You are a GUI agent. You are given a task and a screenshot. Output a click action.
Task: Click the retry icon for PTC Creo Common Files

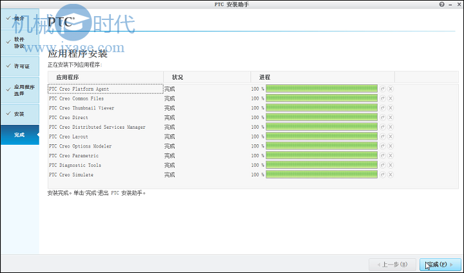point(383,99)
